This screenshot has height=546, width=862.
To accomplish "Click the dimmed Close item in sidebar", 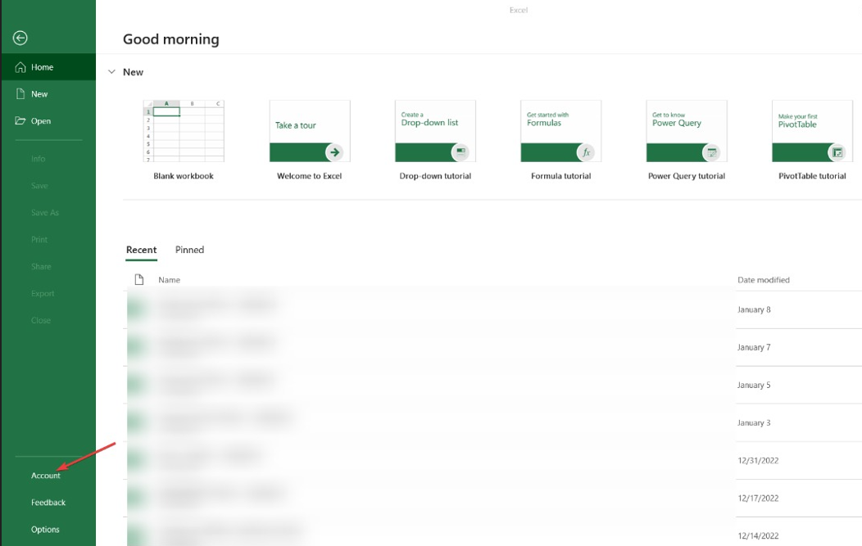I will 41,320.
